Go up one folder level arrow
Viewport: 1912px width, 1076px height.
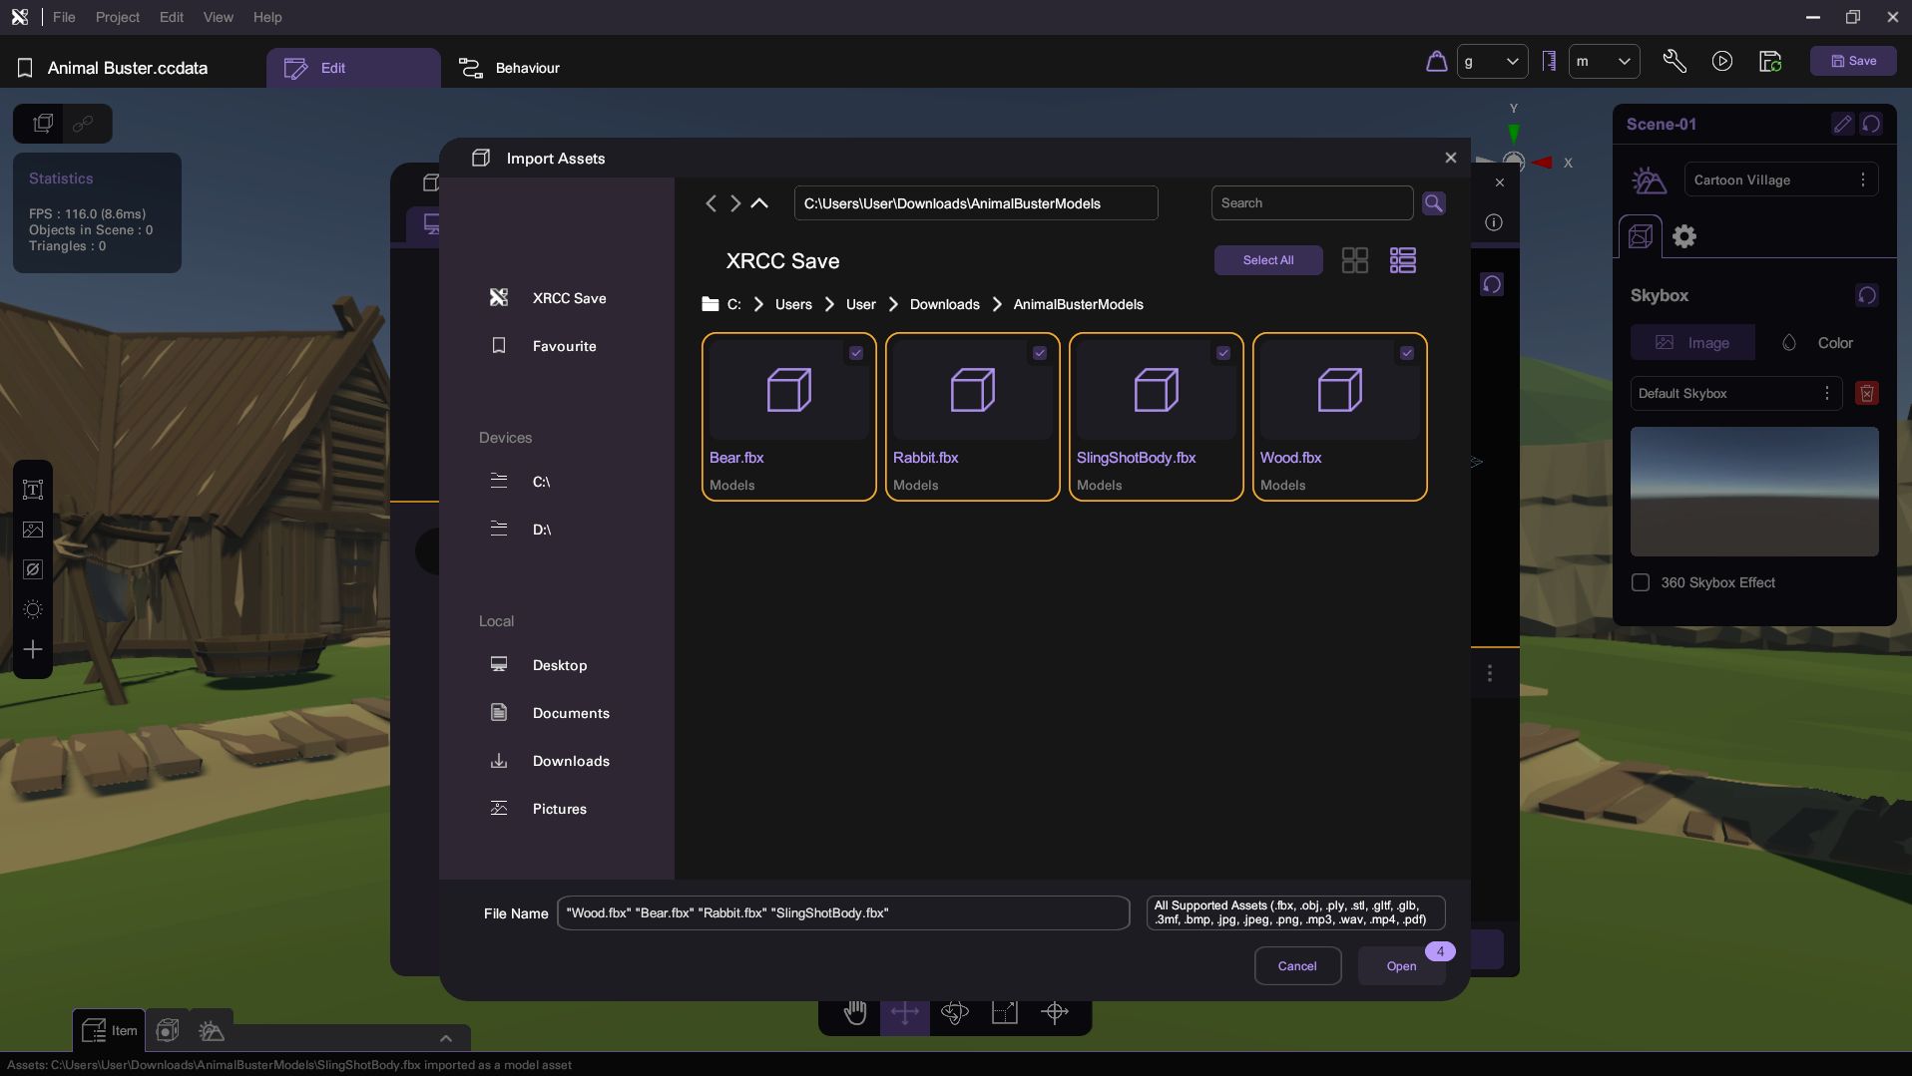(x=759, y=203)
